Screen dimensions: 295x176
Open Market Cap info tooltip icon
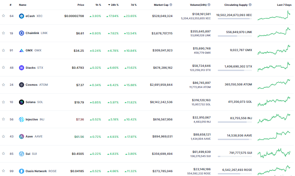171,5
